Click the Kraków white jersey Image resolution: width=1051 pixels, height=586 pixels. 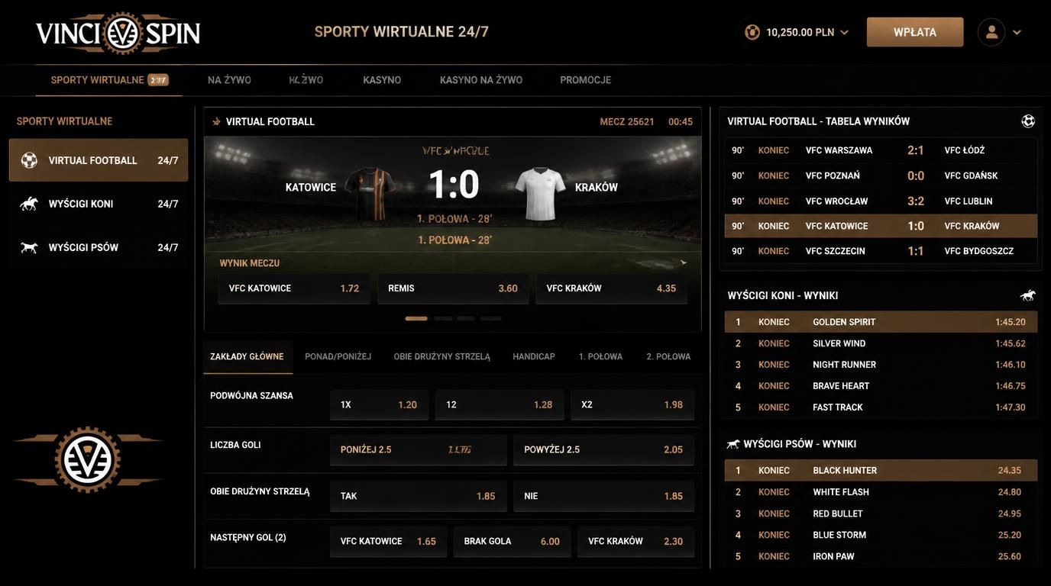(541, 194)
